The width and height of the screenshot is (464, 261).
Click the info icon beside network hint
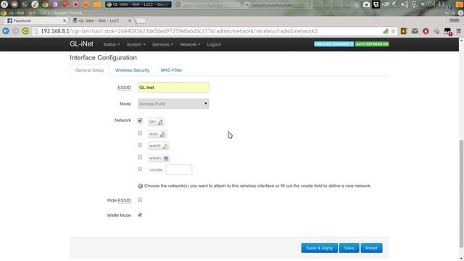140,186
